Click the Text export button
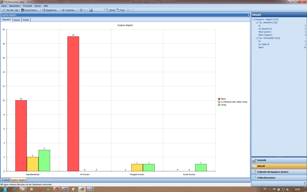 pos(120,10)
